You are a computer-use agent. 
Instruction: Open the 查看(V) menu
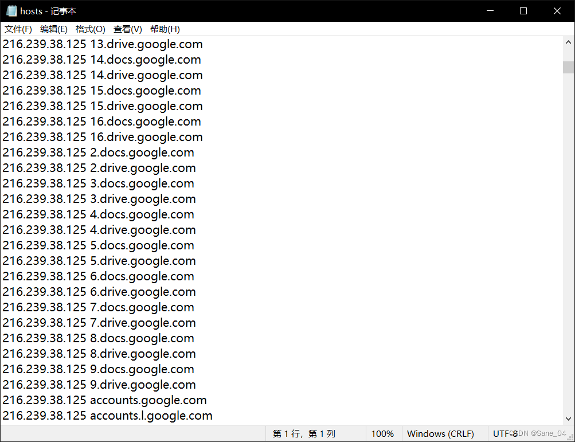pyautogui.click(x=128, y=29)
